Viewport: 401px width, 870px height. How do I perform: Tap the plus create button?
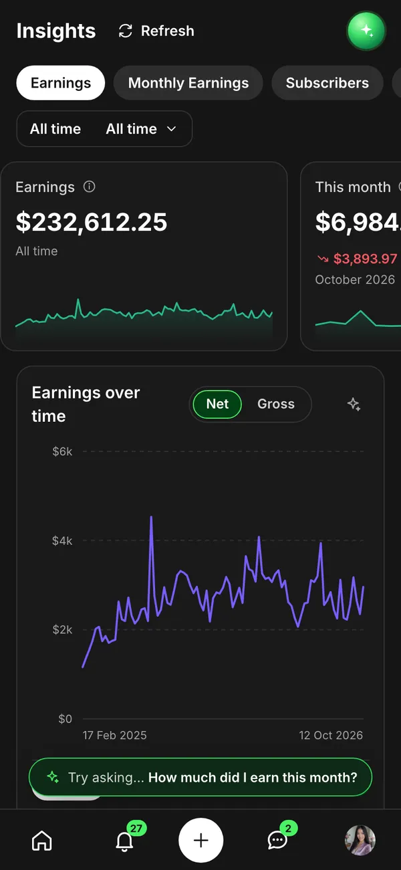pyautogui.click(x=200, y=840)
